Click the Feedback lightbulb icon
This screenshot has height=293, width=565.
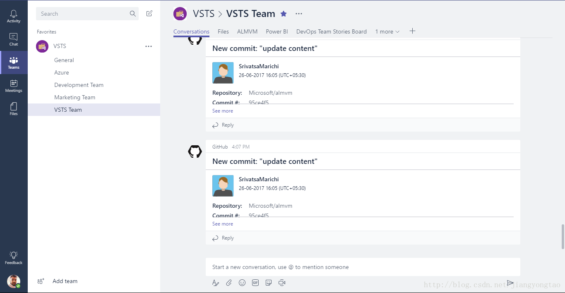14,255
